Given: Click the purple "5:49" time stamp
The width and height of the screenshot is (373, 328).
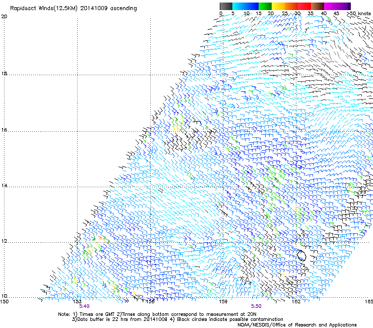Looking at the screenshot, I should [85, 306].
